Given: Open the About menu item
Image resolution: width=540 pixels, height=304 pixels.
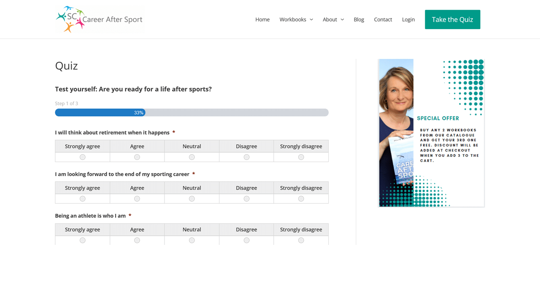Looking at the screenshot, I should [330, 19].
